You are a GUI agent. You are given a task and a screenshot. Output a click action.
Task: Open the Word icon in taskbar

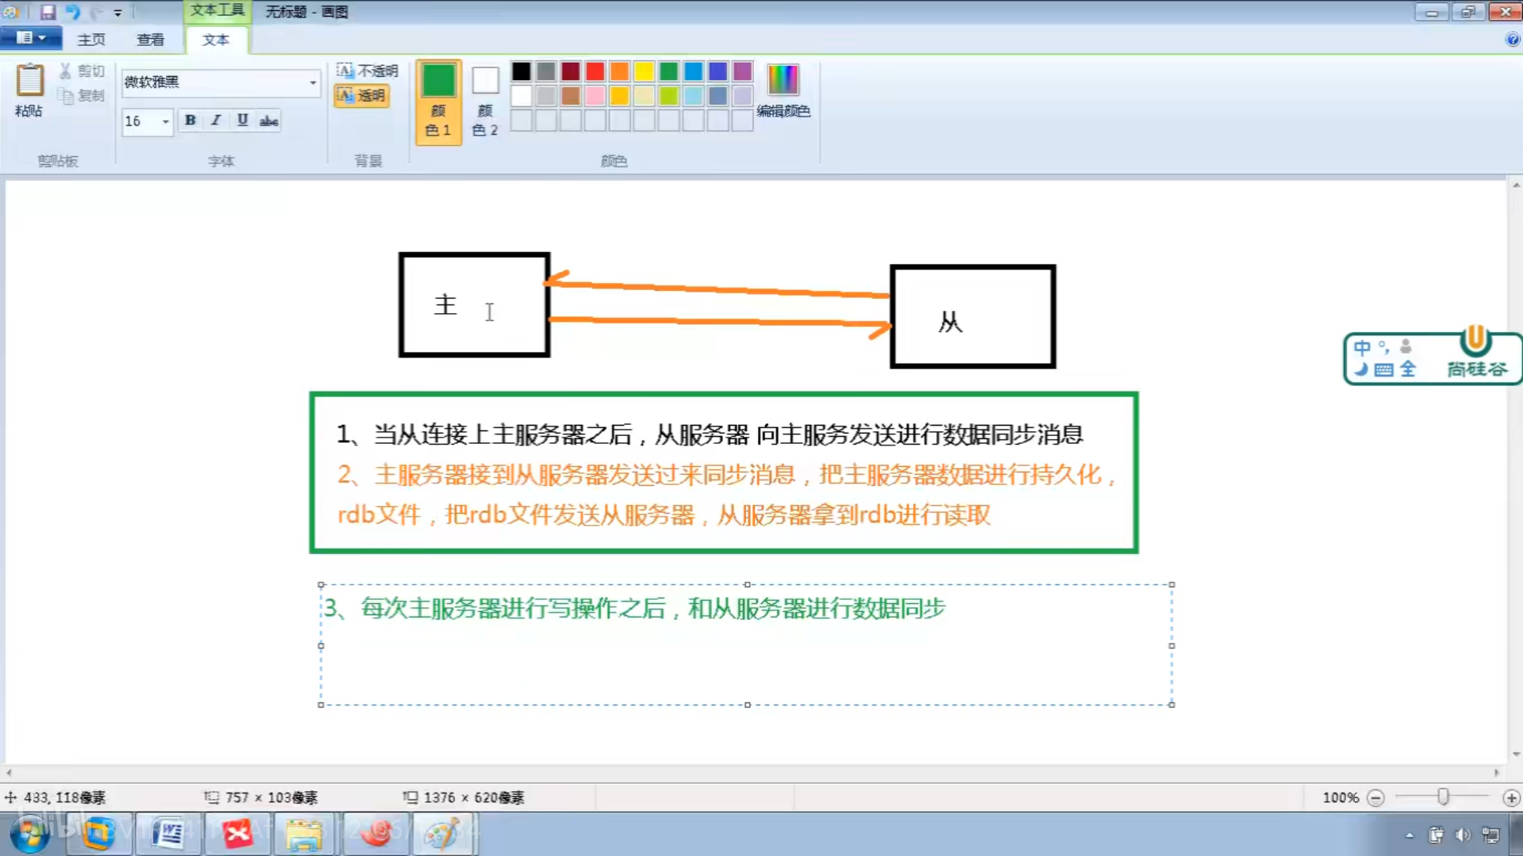(167, 834)
